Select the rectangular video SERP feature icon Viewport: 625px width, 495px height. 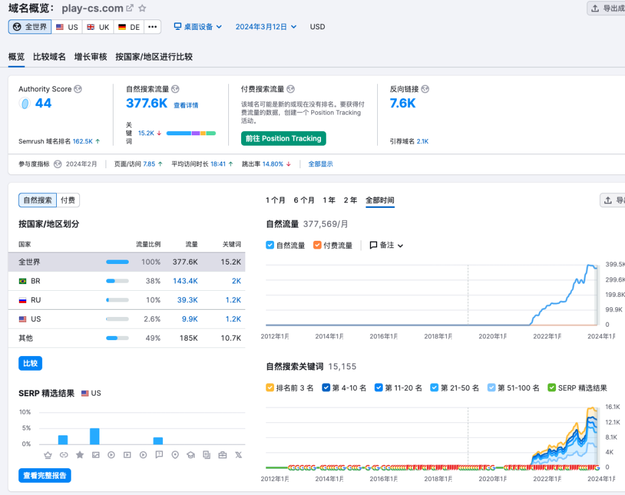click(x=127, y=455)
